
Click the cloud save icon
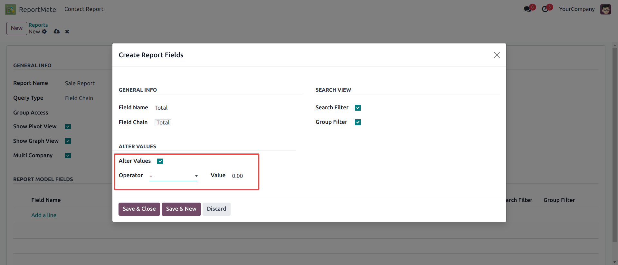click(57, 32)
